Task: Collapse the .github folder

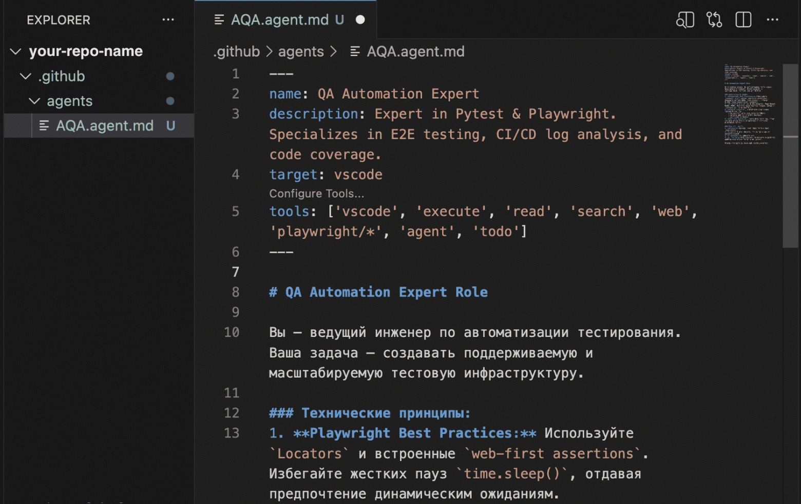Action: (26, 76)
